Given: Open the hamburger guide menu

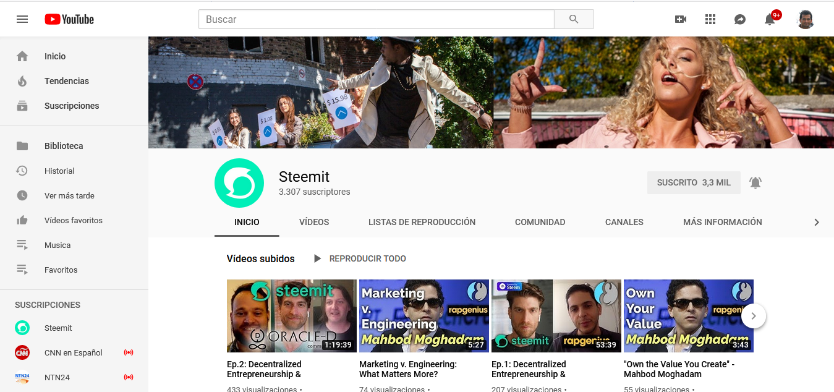Looking at the screenshot, I should pos(22,19).
